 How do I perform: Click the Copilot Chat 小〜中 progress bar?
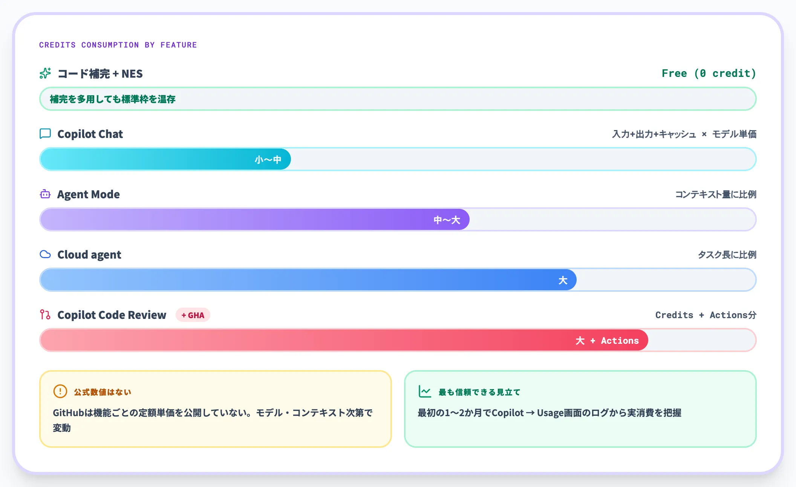coord(398,159)
